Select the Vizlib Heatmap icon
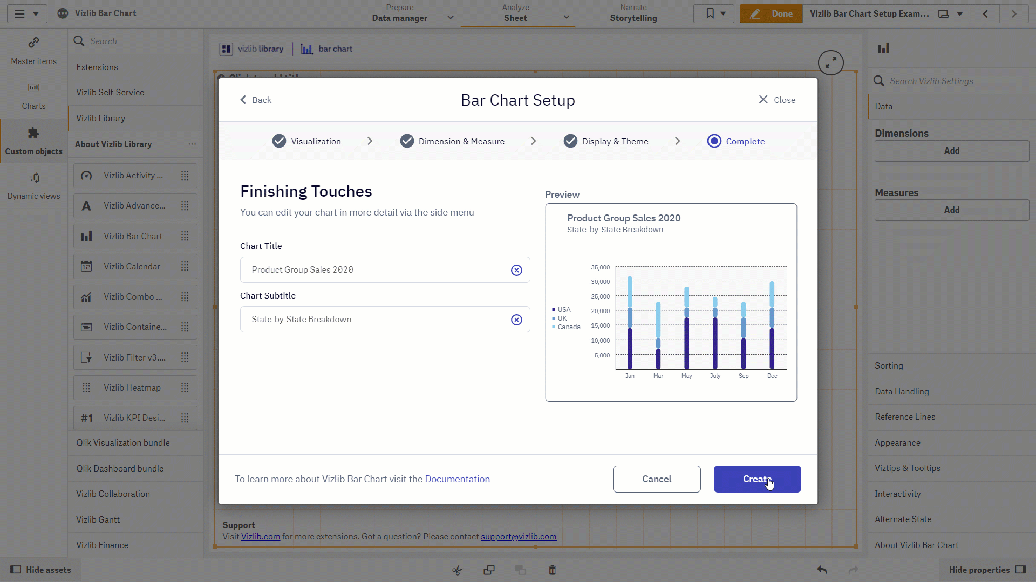The width and height of the screenshot is (1036, 582). [86, 387]
